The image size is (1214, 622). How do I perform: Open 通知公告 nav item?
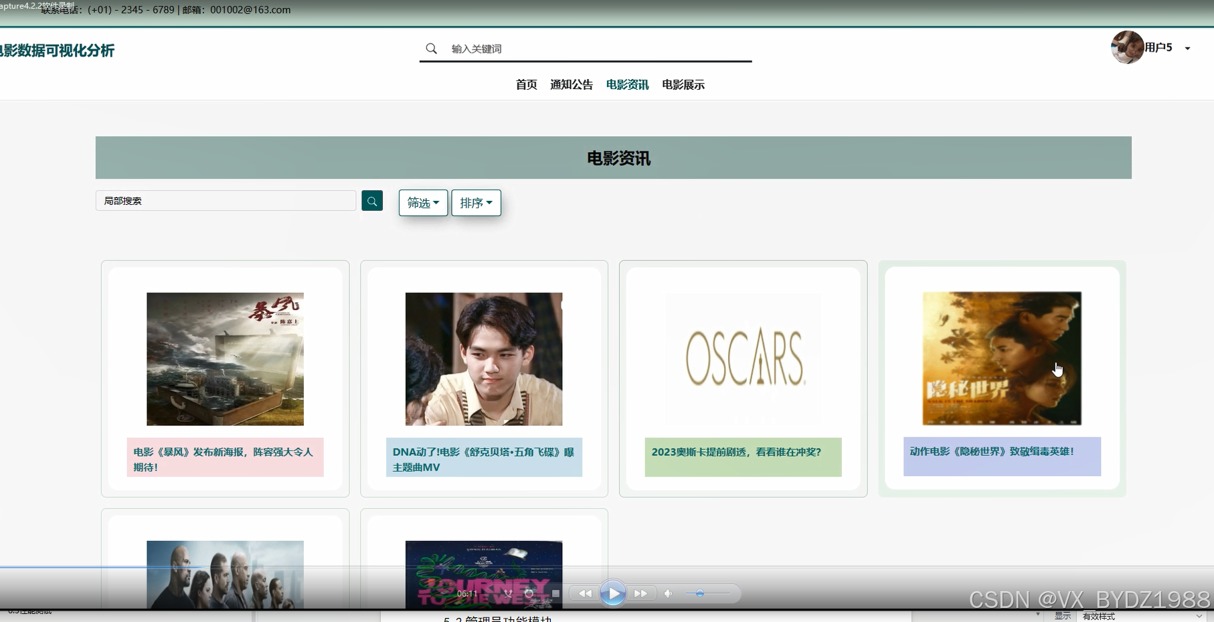coord(572,84)
